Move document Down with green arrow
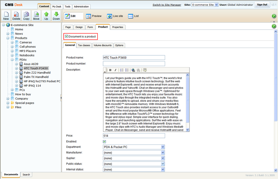This screenshot has height=179, width=278. (56, 15)
